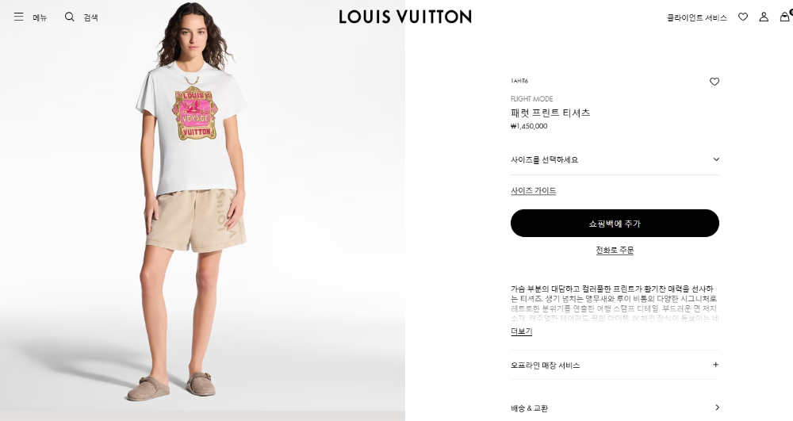
Task: Click the 쇼핑백에 추가 button
Action: (615, 223)
